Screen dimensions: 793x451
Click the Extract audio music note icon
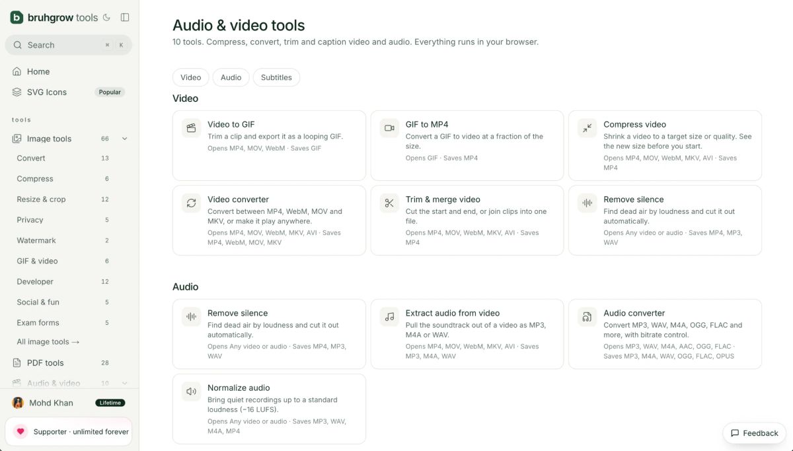click(x=389, y=317)
